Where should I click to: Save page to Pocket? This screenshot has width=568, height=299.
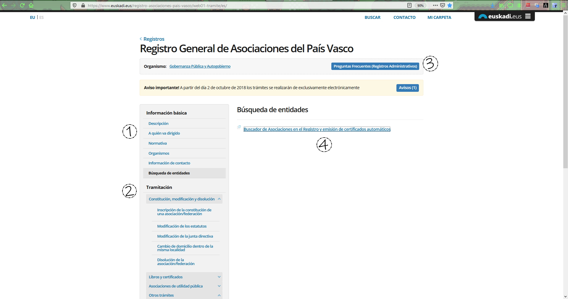click(443, 5)
